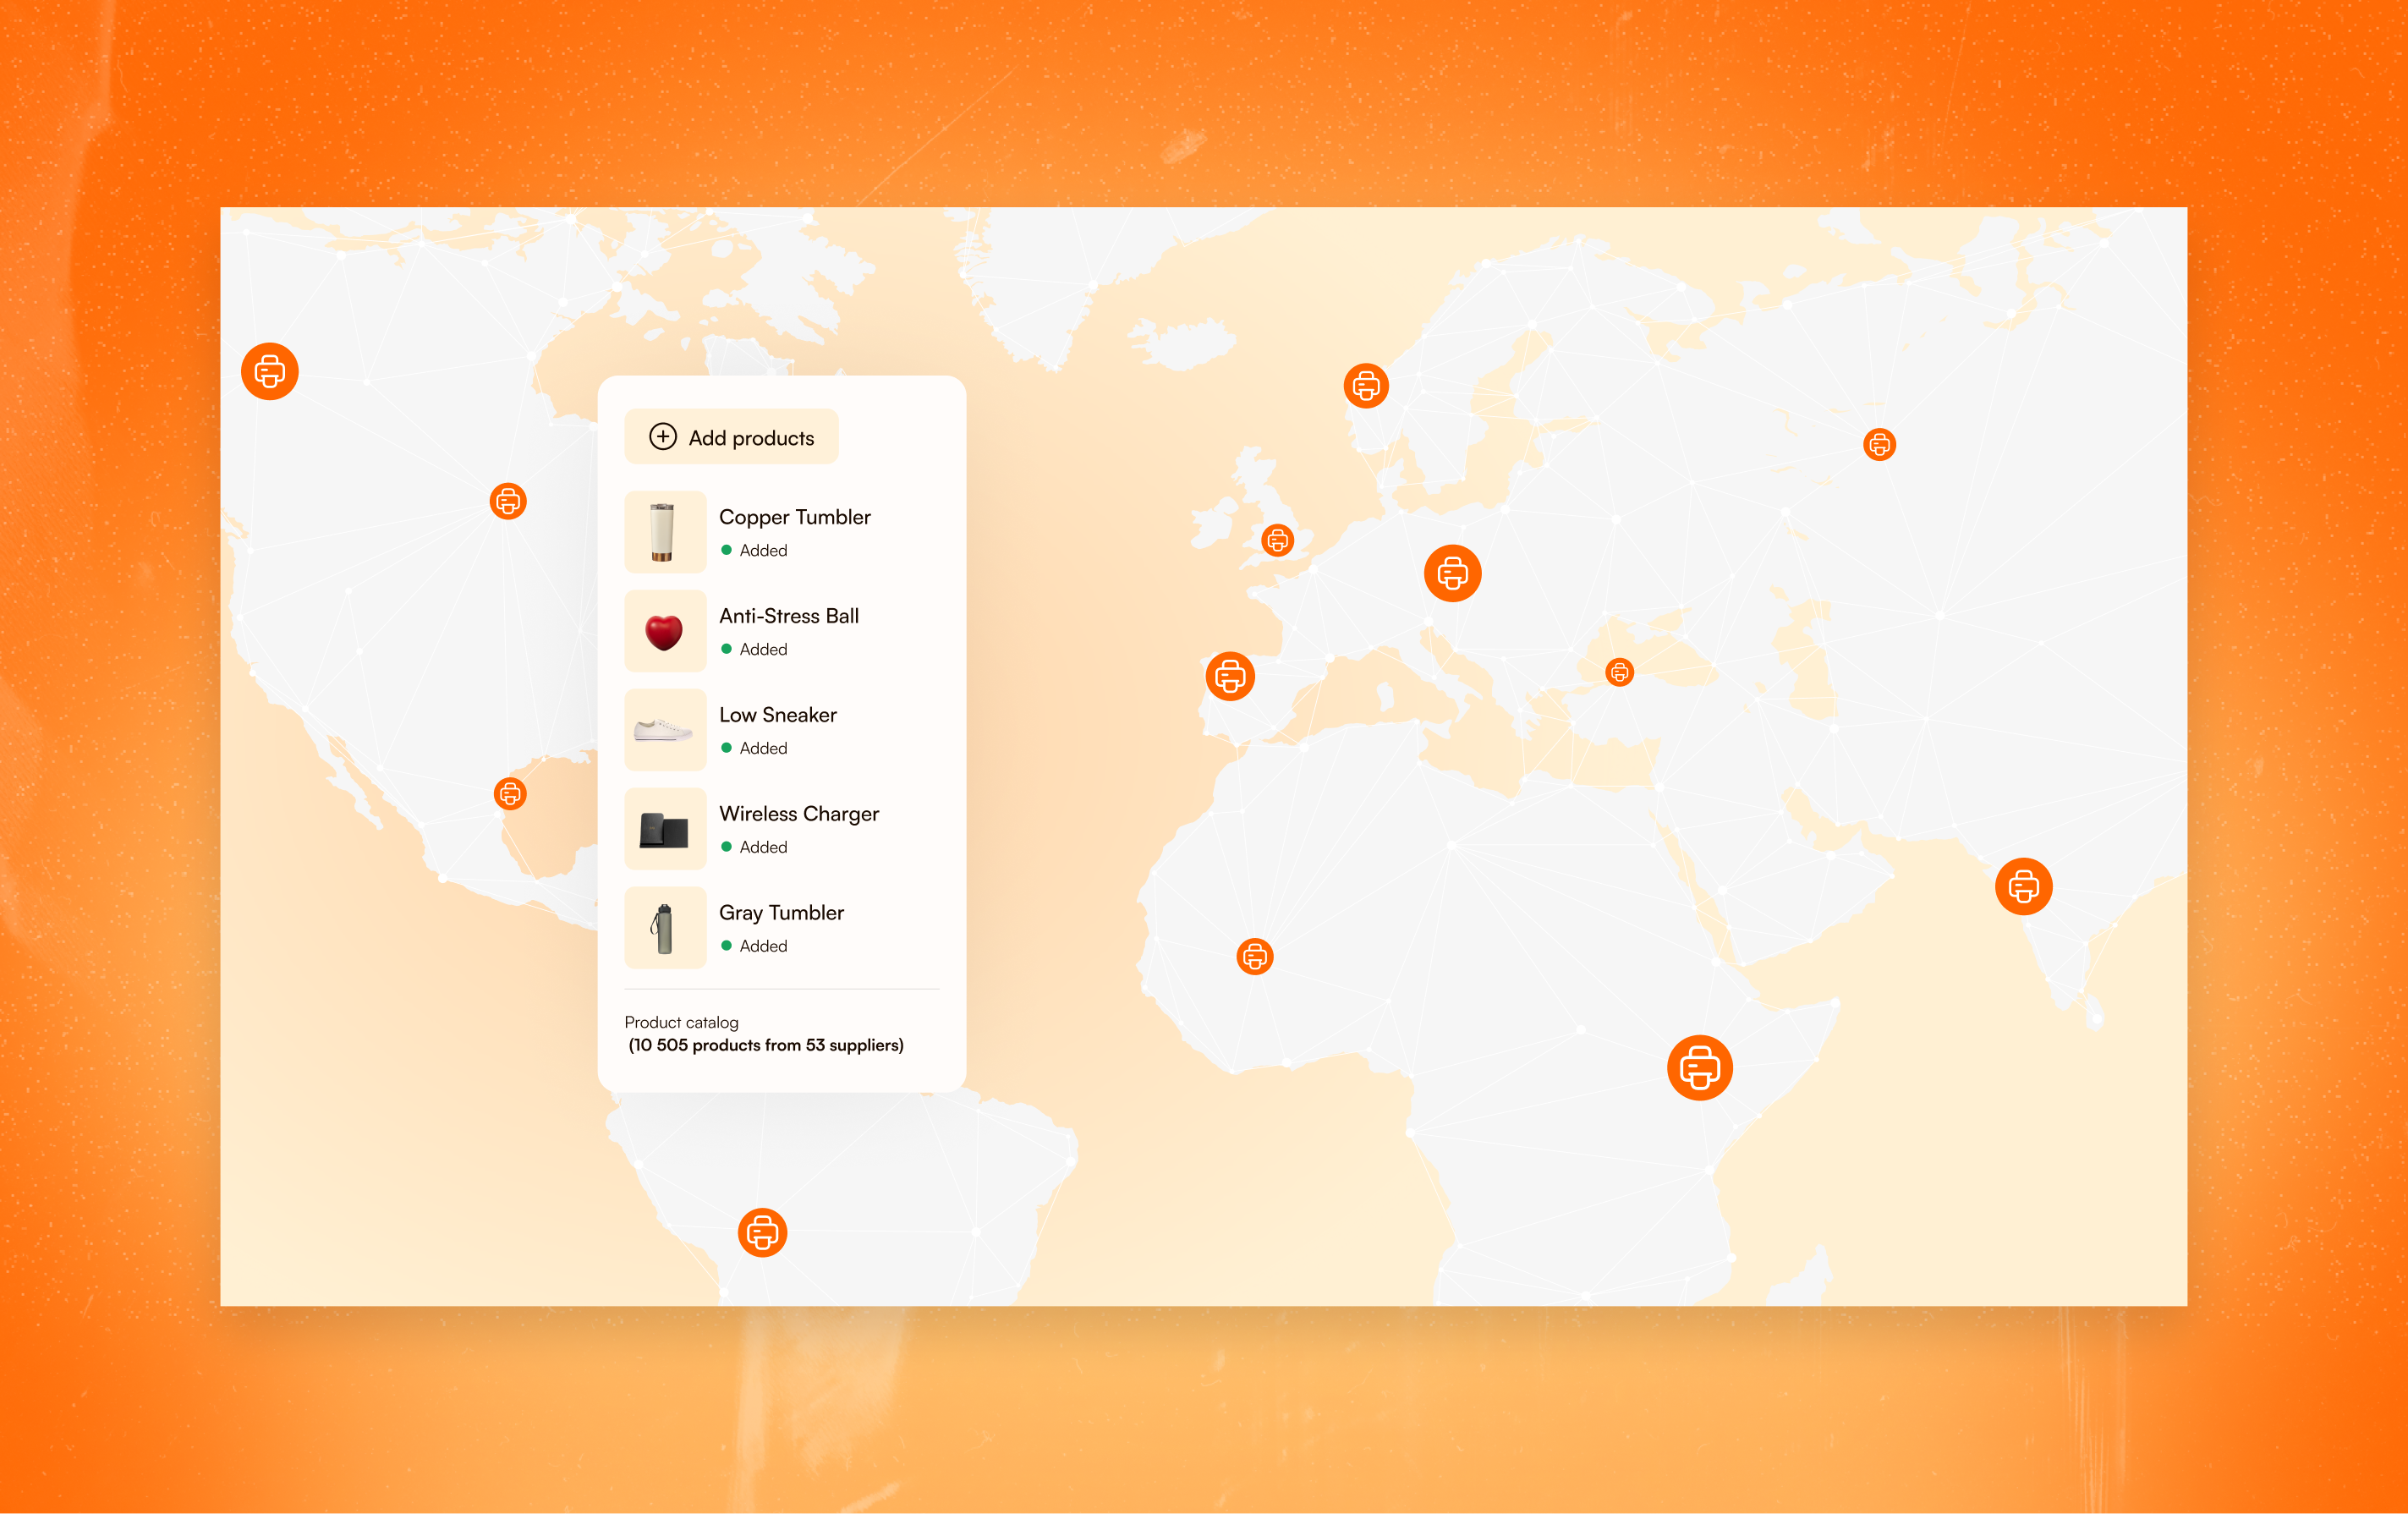
Task: Select the printer marker in Spain
Action: [x=1230, y=677]
